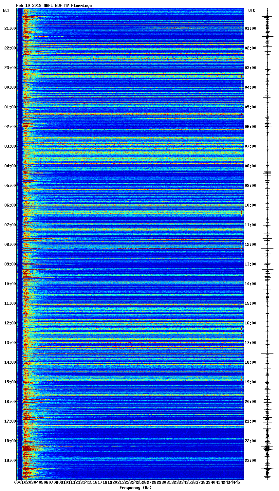
Task: Pick the 16:00 label on the UTC axis
Action: [x=250, y=323]
